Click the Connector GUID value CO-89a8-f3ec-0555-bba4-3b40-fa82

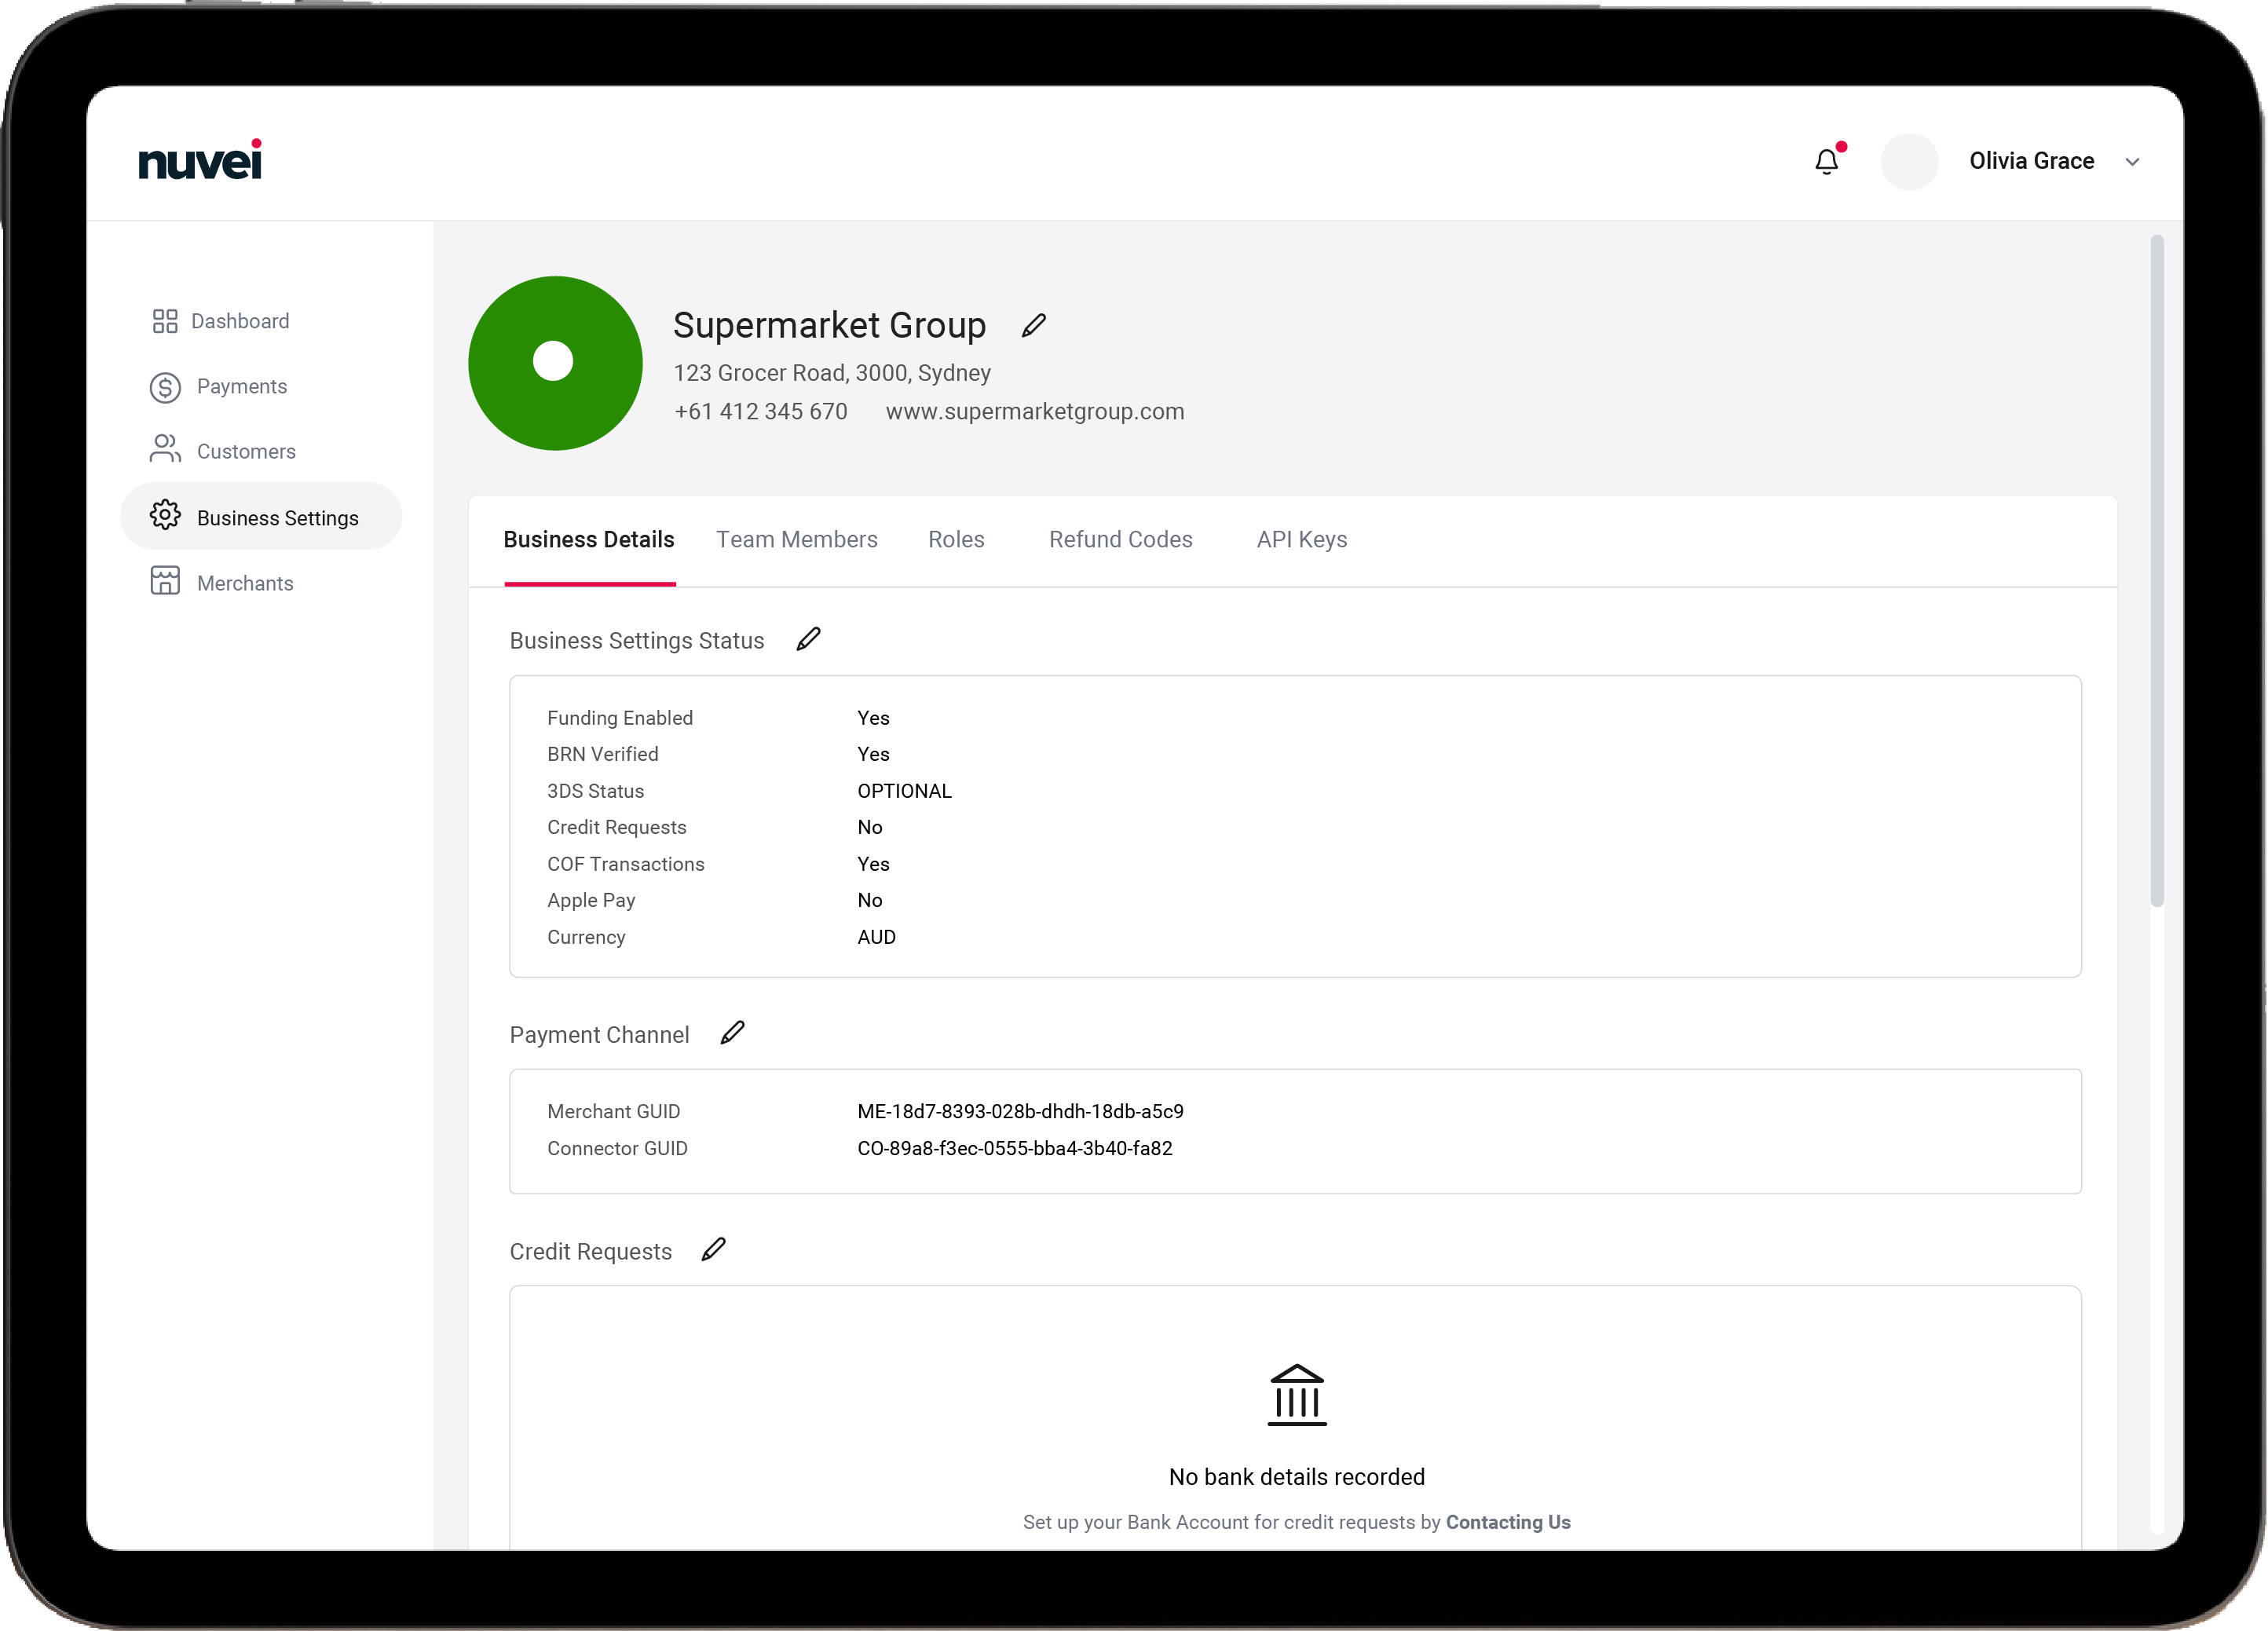coord(1015,1148)
